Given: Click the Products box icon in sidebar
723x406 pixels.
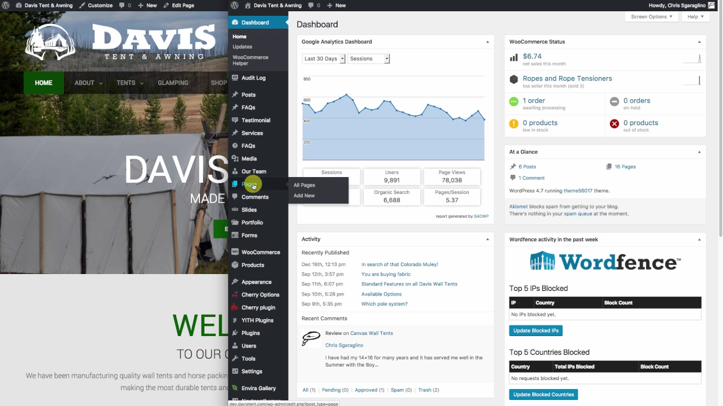Looking at the screenshot, I should tap(235, 265).
